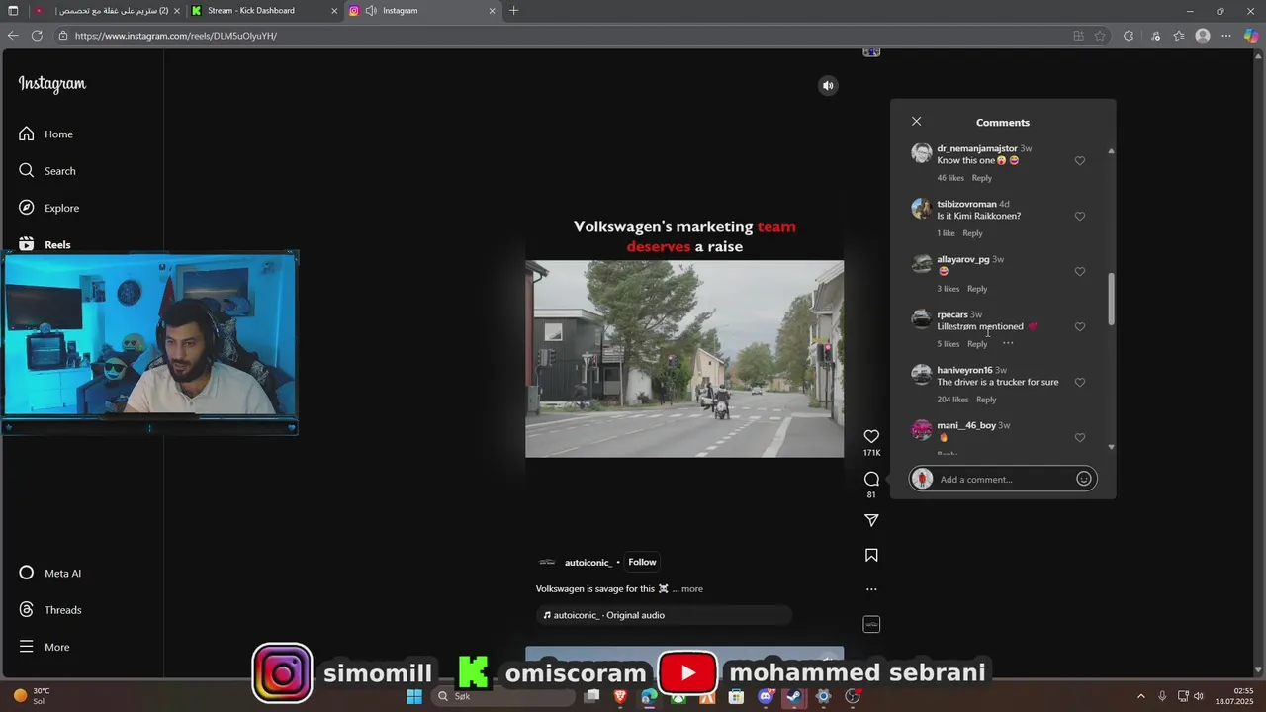Image resolution: width=1266 pixels, height=712 pixels.
Task: Open dr_nemanjamajstor's profile
Action: [976, 148]
